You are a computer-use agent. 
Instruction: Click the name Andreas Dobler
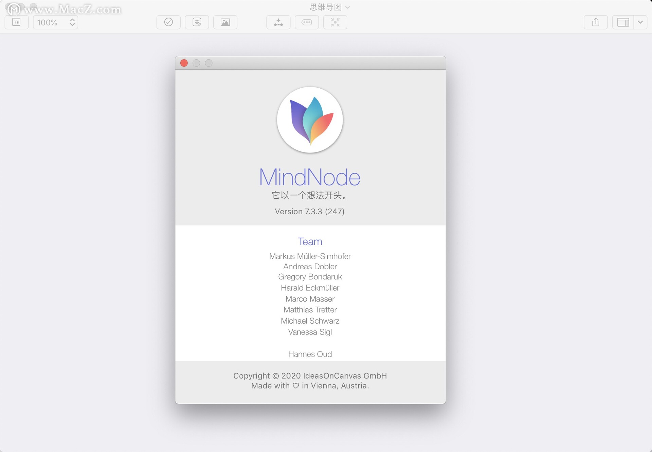click(310, 267)
